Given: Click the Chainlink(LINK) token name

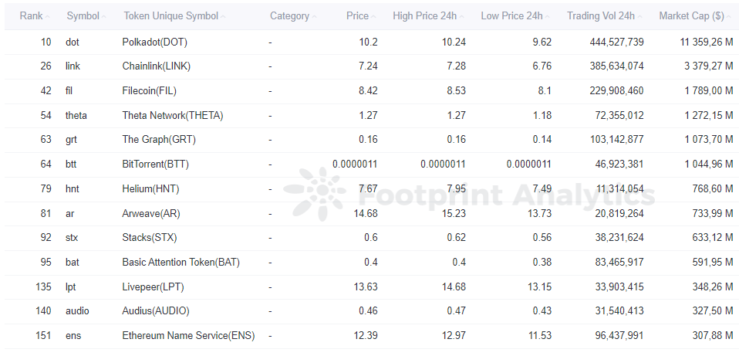Looking at the screenshot, I should (157, 66).
